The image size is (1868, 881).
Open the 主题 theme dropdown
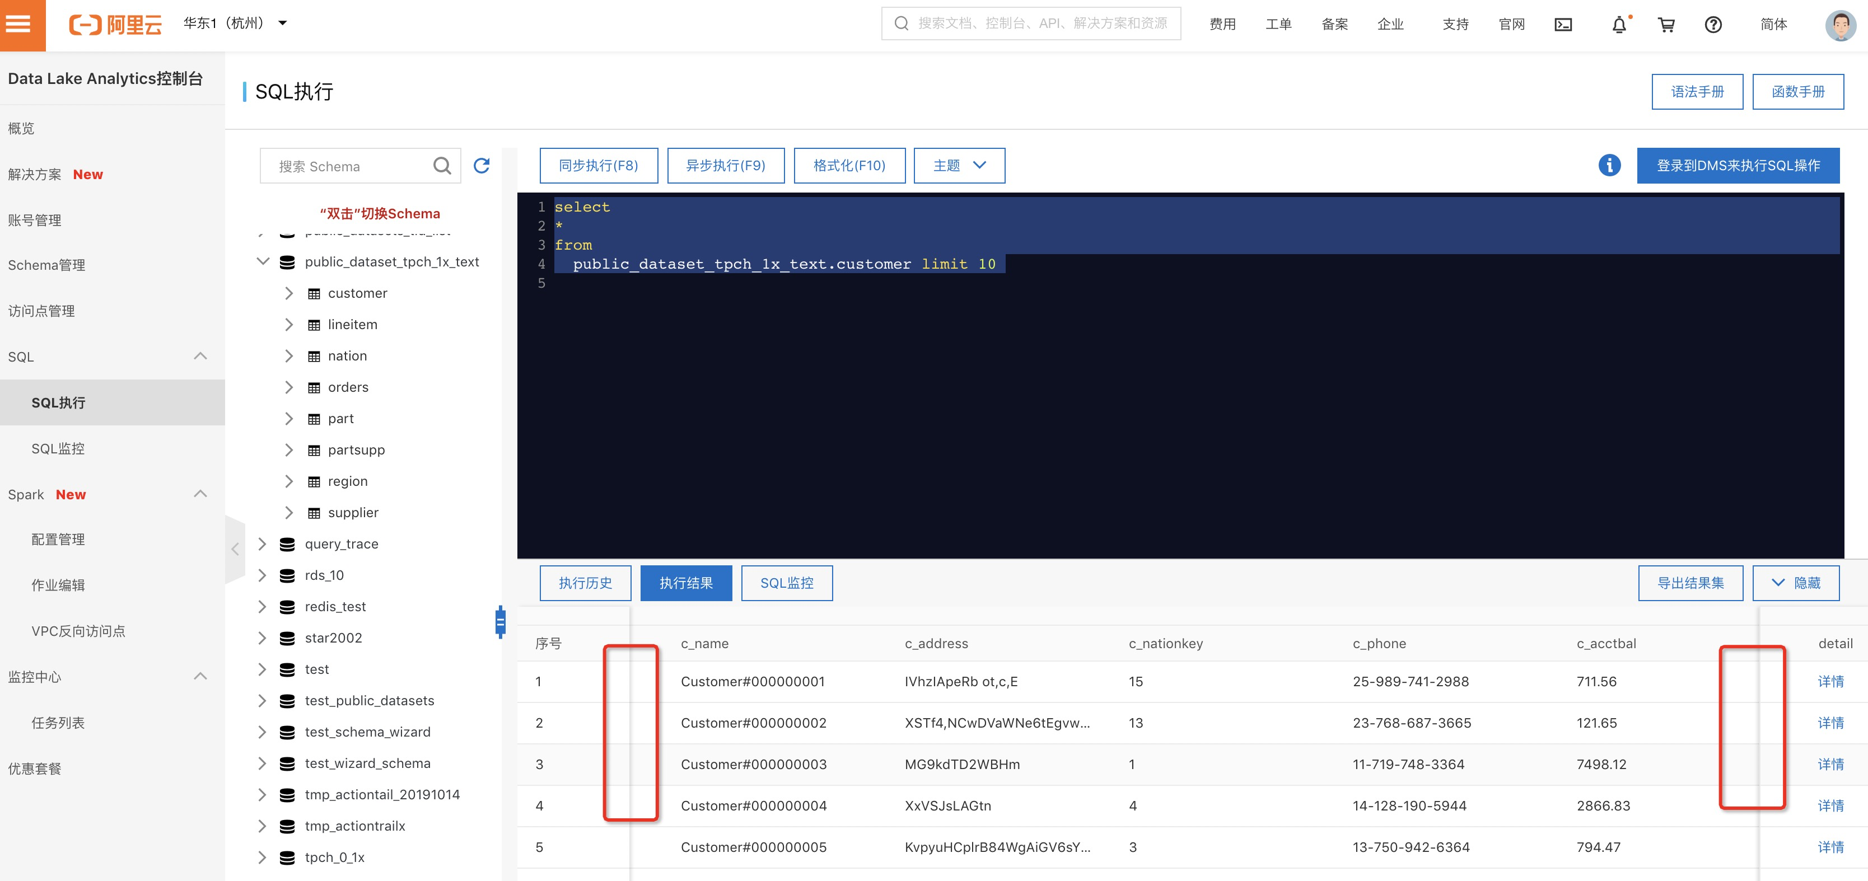coord(959,165)
